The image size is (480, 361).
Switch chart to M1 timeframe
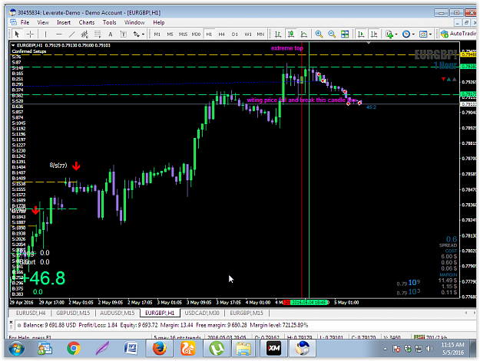(157, 34)
